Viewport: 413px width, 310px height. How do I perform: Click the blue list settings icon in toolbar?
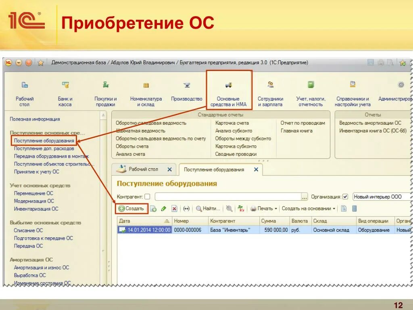coord(355,209)
